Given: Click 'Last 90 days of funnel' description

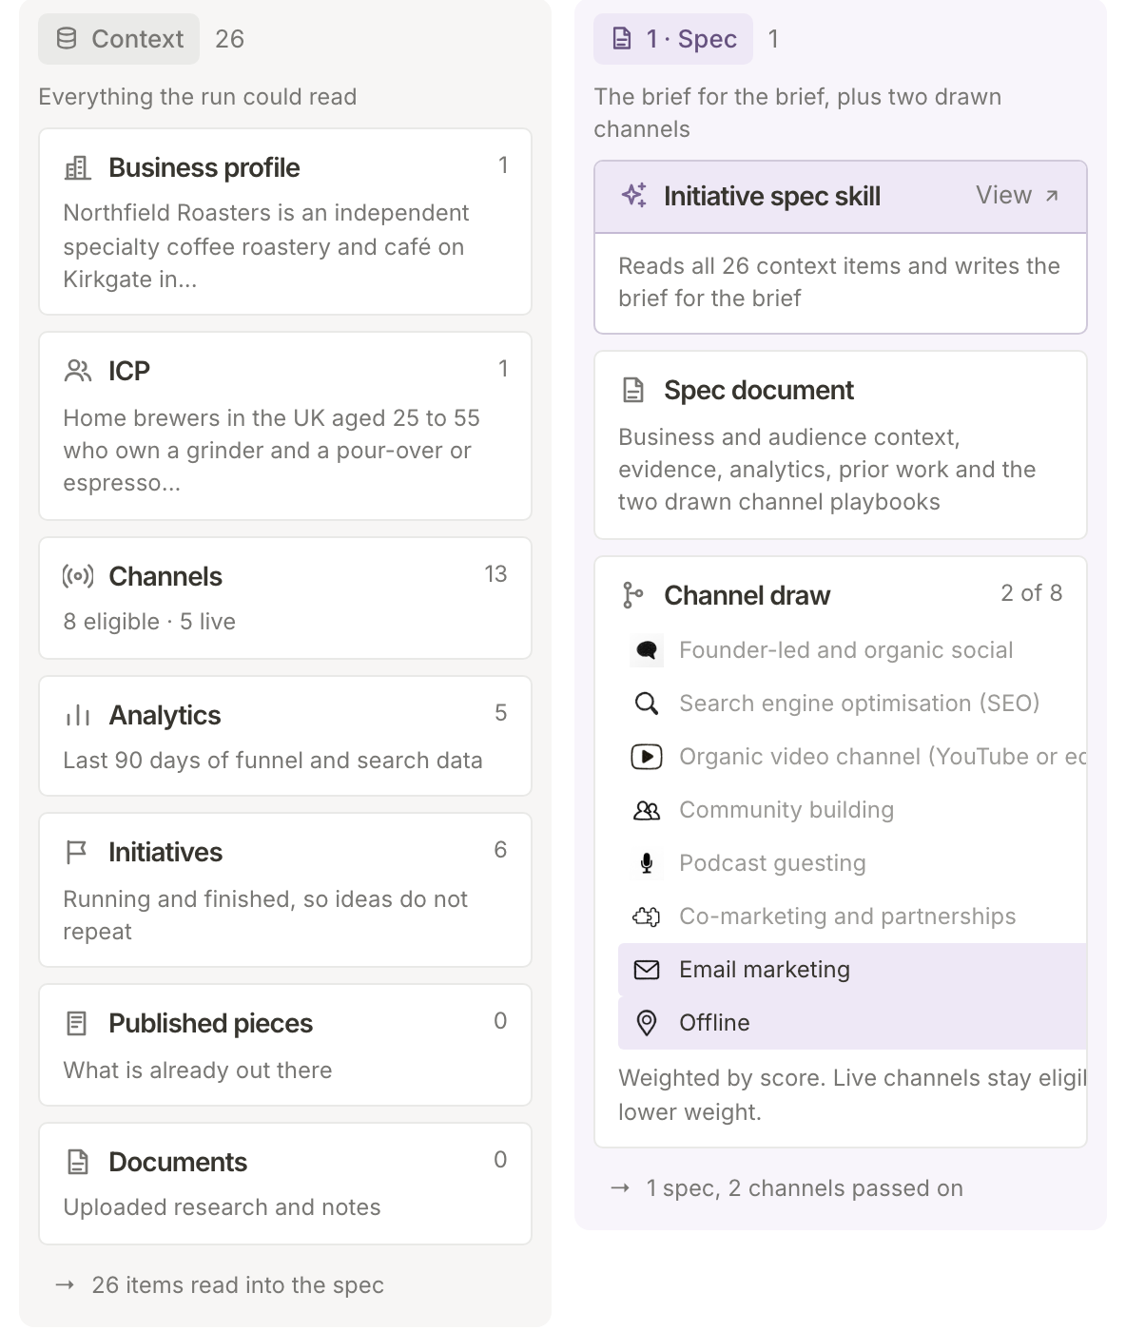Looking at the screenshot, I should point(273,761).
